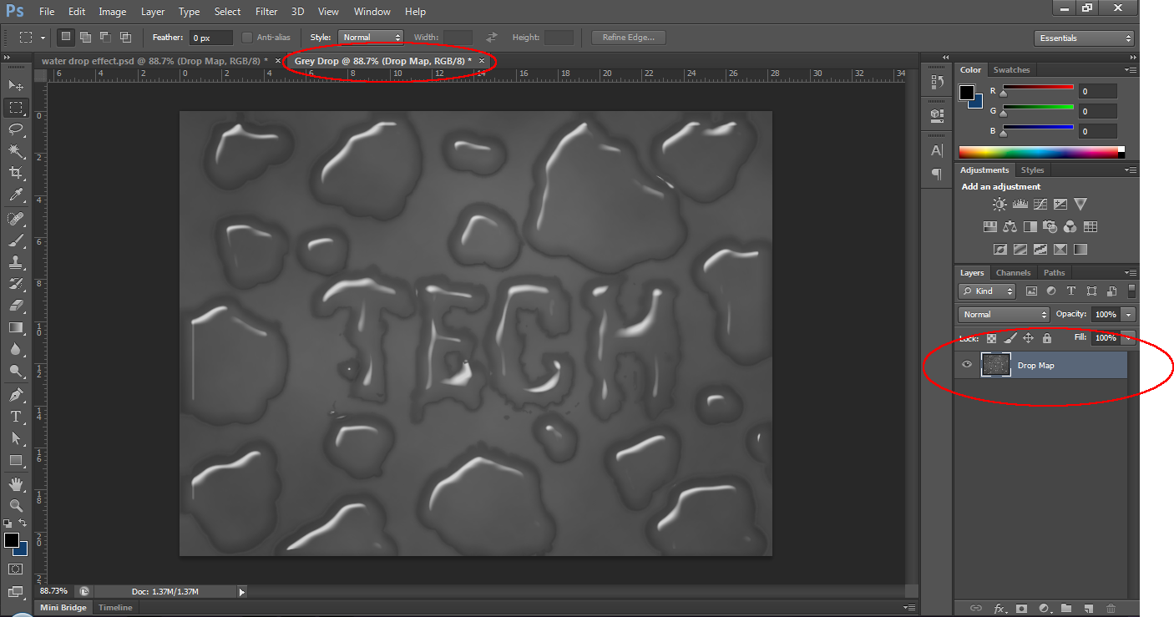The width and height of the screenshot is (1174, 617).
Task: Toggle Lock position for layer
Action: pyautogui.click(x=1028, y=338)
